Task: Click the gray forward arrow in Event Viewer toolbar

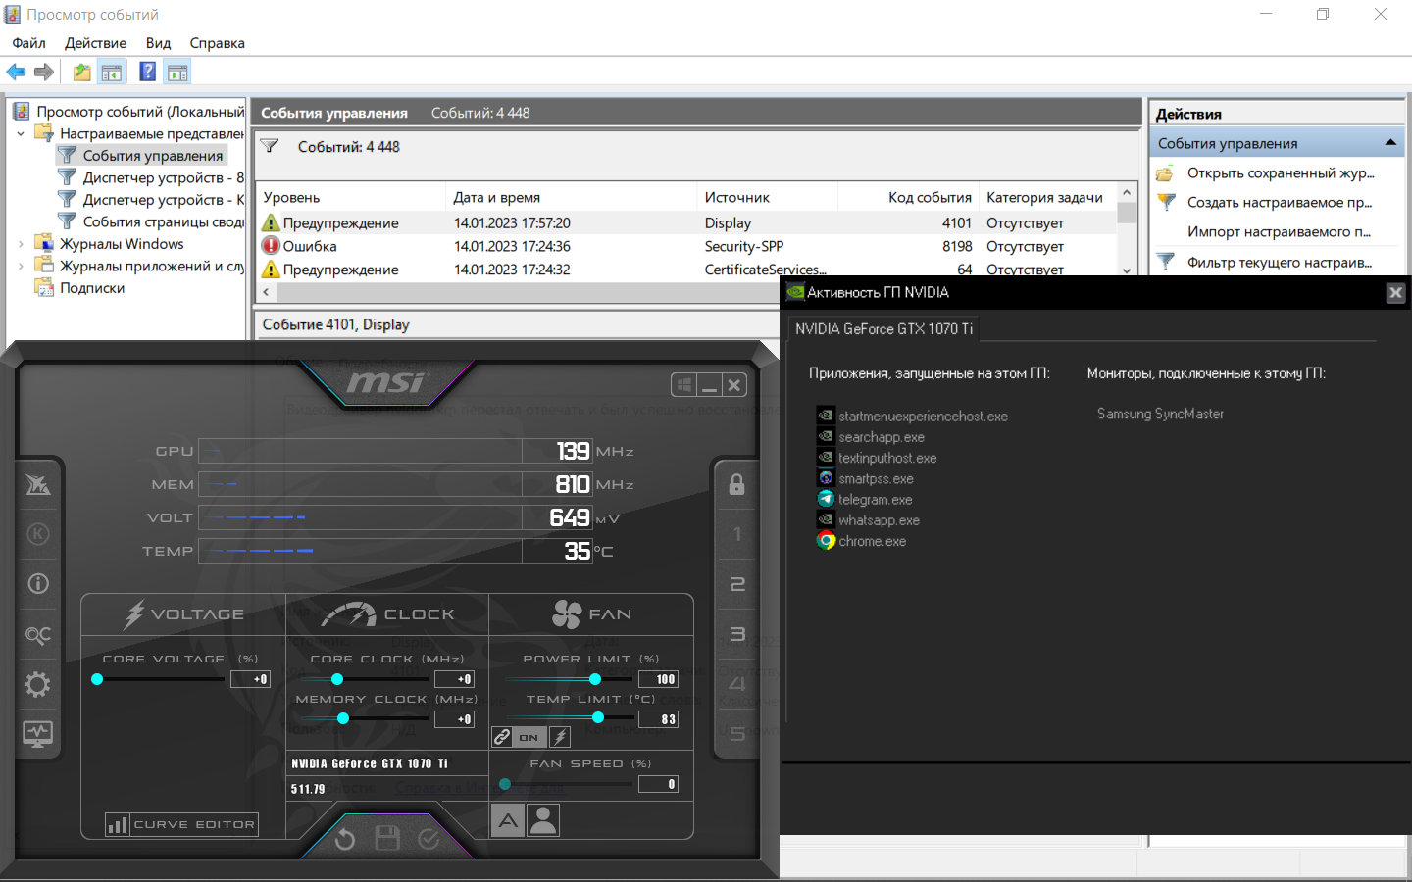Action: [x=44, y=72]
